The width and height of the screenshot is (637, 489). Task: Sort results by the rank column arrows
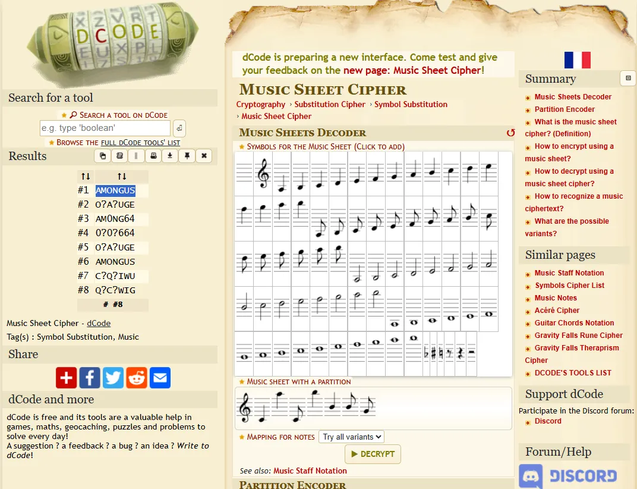point(86,176)
